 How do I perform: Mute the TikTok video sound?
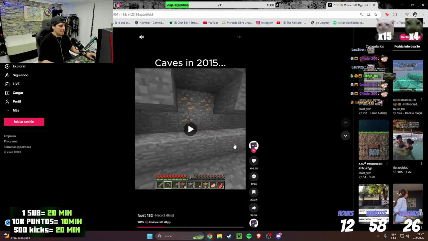tap(141, 37)
